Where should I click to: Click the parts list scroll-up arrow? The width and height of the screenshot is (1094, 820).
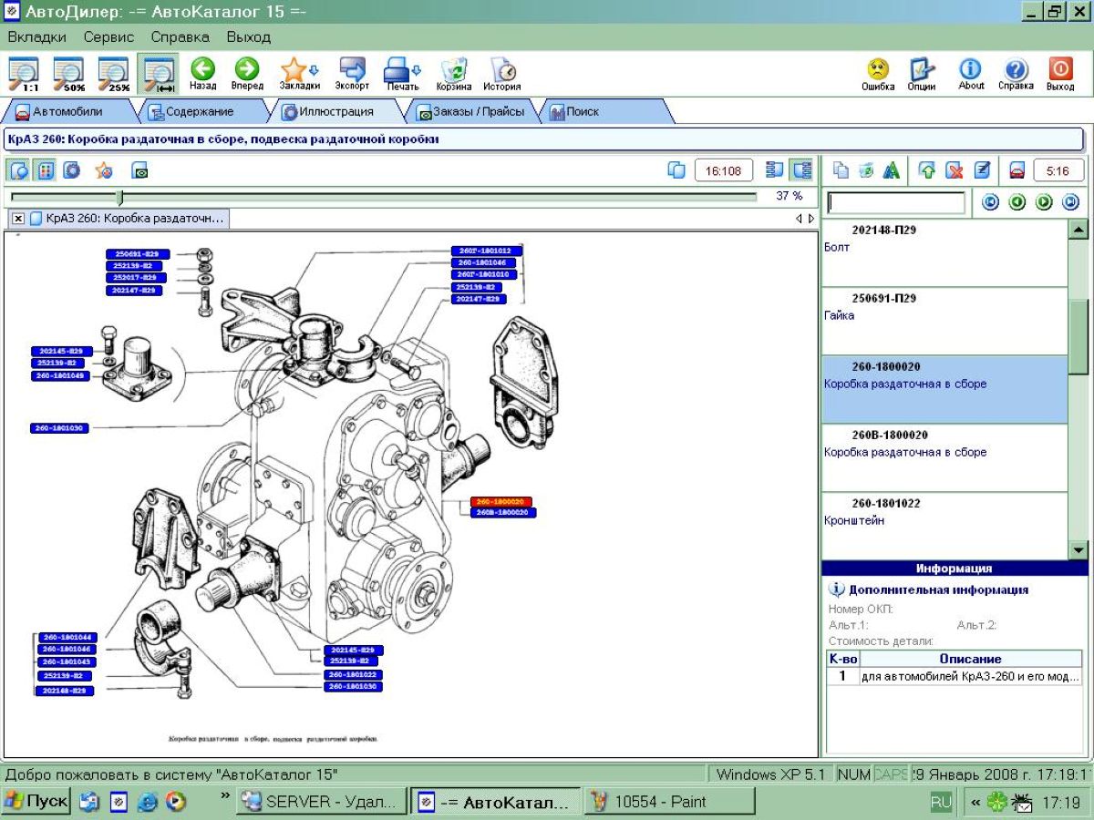click(1079, 229)
